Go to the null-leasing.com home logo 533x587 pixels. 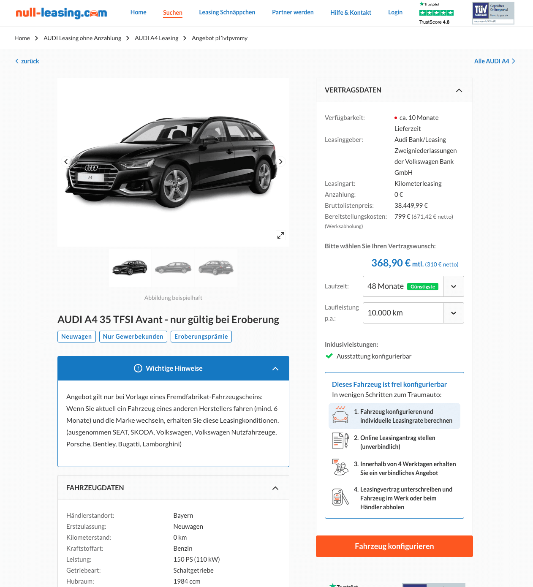[61, 13]
